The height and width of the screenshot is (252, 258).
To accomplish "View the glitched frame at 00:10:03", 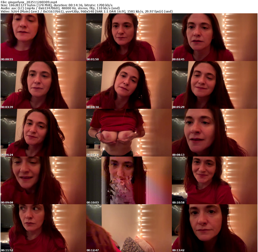I will (x=129, y=180).
